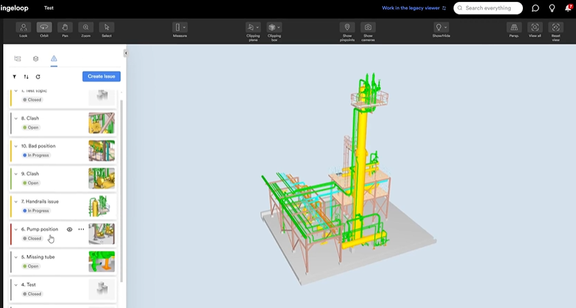Screen dimensions: 576x308
Task: Click Open status of 8. Clash
Action: point(31,128)
